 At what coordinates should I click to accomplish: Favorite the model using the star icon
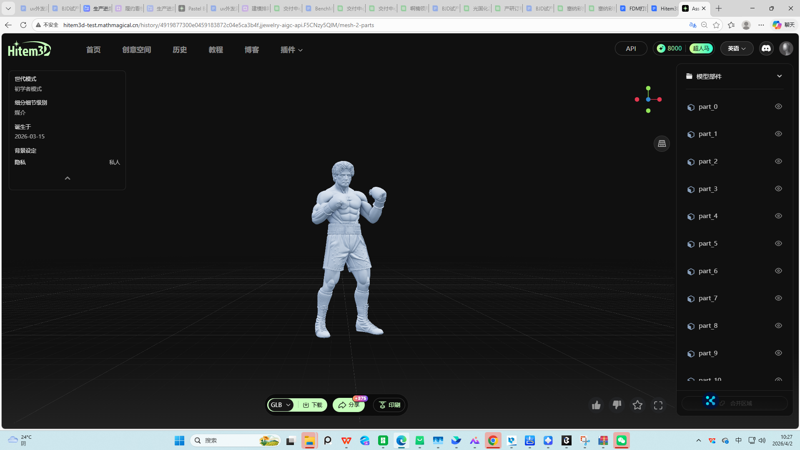tap(637, 405)
